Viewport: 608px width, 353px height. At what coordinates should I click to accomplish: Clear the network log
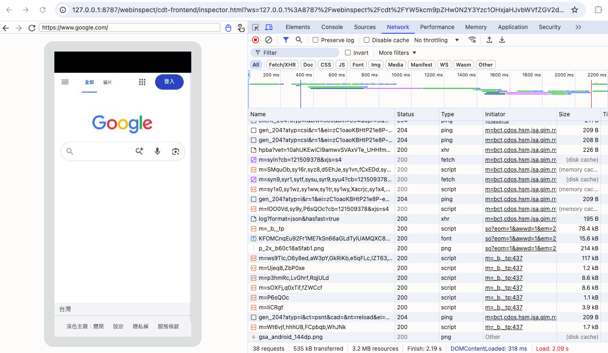269,40
